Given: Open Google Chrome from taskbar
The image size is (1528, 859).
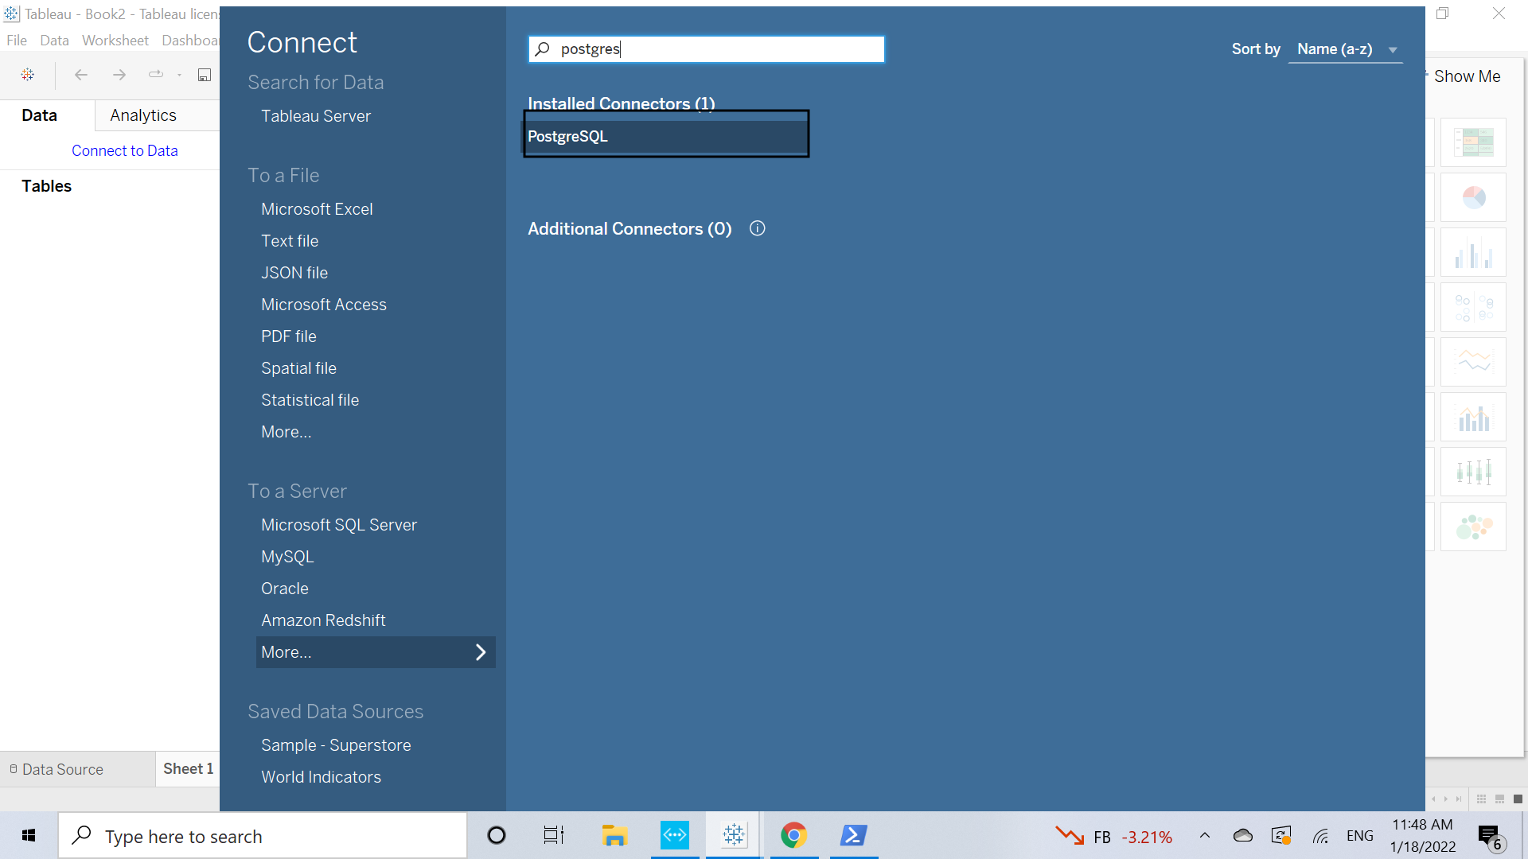Looking at the screenshot, I should tap(793, 836).
